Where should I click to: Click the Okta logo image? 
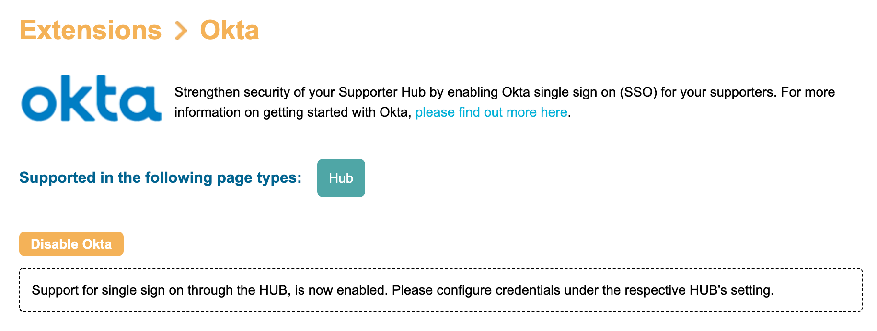pos(91,99)
